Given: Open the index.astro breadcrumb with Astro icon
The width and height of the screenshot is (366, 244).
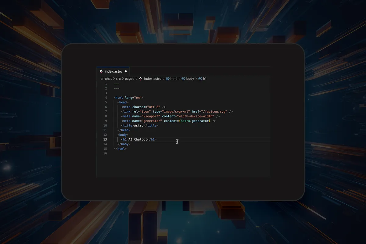Looking at the screenshot, I should 150,79.
